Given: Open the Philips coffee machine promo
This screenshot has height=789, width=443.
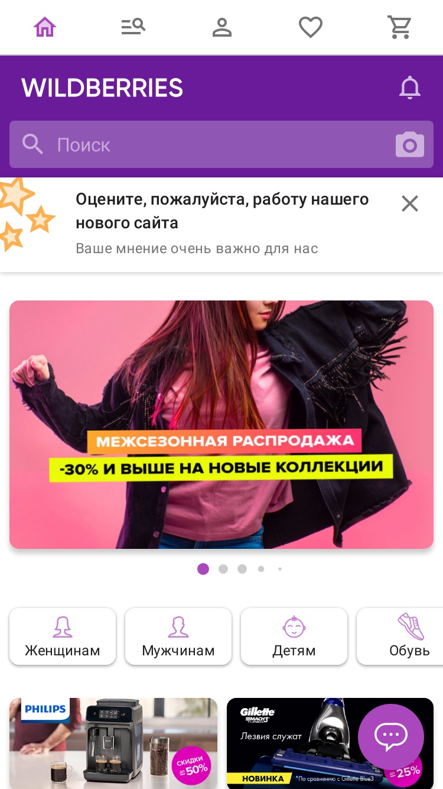Looking at the screenshot, I should click(113, 743).
